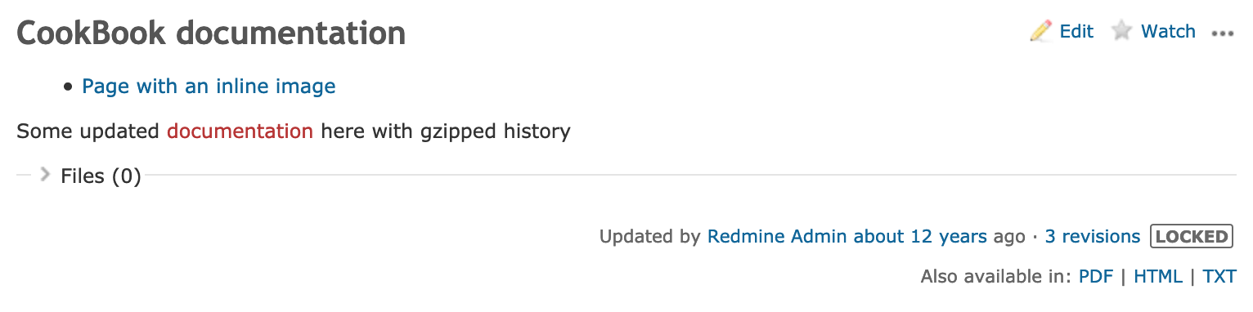The width and height of the screenshot is (1253, 312).
Task: Export the page as PDF
Action: click(x=1096, y=276)
